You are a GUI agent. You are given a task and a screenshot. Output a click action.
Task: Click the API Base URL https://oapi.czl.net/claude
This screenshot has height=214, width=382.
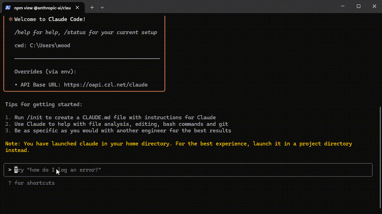click(106, 85)
